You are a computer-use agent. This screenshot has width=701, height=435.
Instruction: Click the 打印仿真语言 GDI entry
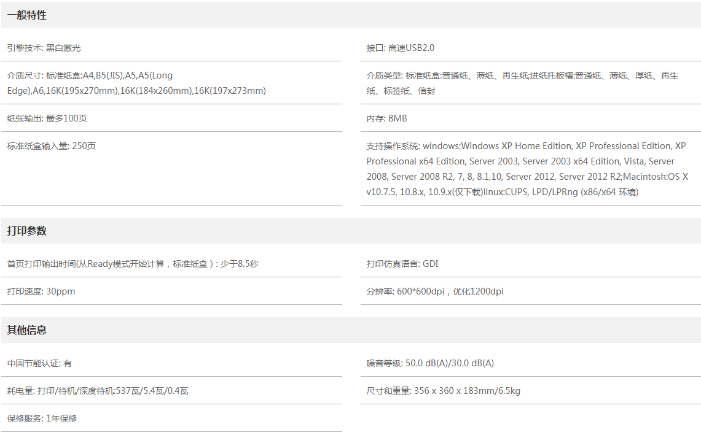coord(402,264)
